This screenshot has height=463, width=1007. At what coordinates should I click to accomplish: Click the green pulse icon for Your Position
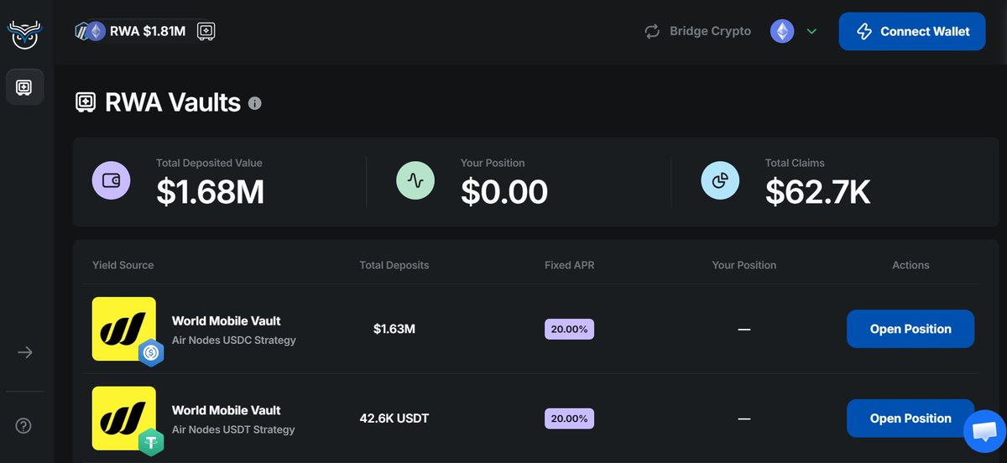415,180
